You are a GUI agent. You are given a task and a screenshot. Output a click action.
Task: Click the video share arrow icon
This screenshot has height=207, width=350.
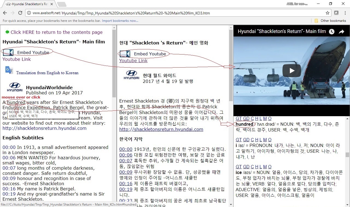(x=342, y=32)
